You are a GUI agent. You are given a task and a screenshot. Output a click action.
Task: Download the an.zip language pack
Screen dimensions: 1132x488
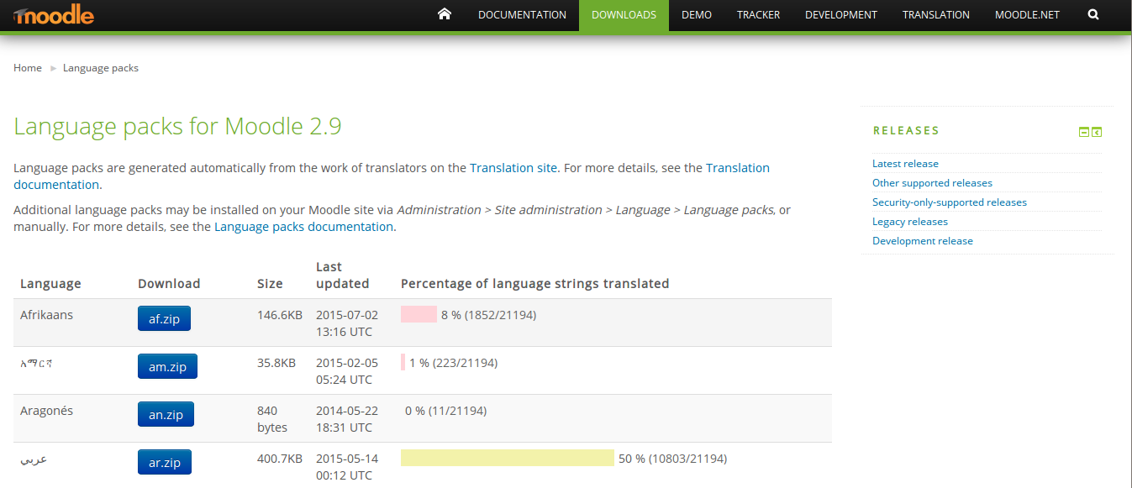pyautogui.click(x=166, y=415)
